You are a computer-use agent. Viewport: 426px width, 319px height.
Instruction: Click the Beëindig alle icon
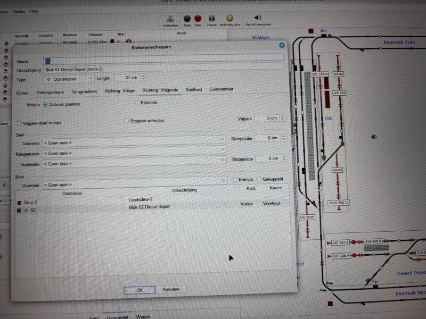coord(230,18)
